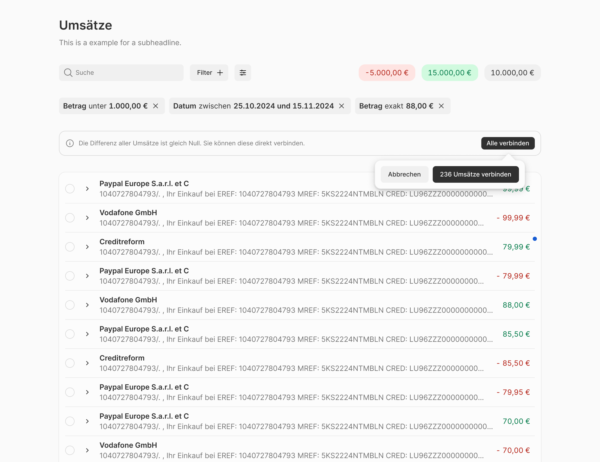Viewport: 600px width, 462px height.
Task: Remove the 'Betrag exakt 88,00 €' filter chip
Action: [441, 106]
